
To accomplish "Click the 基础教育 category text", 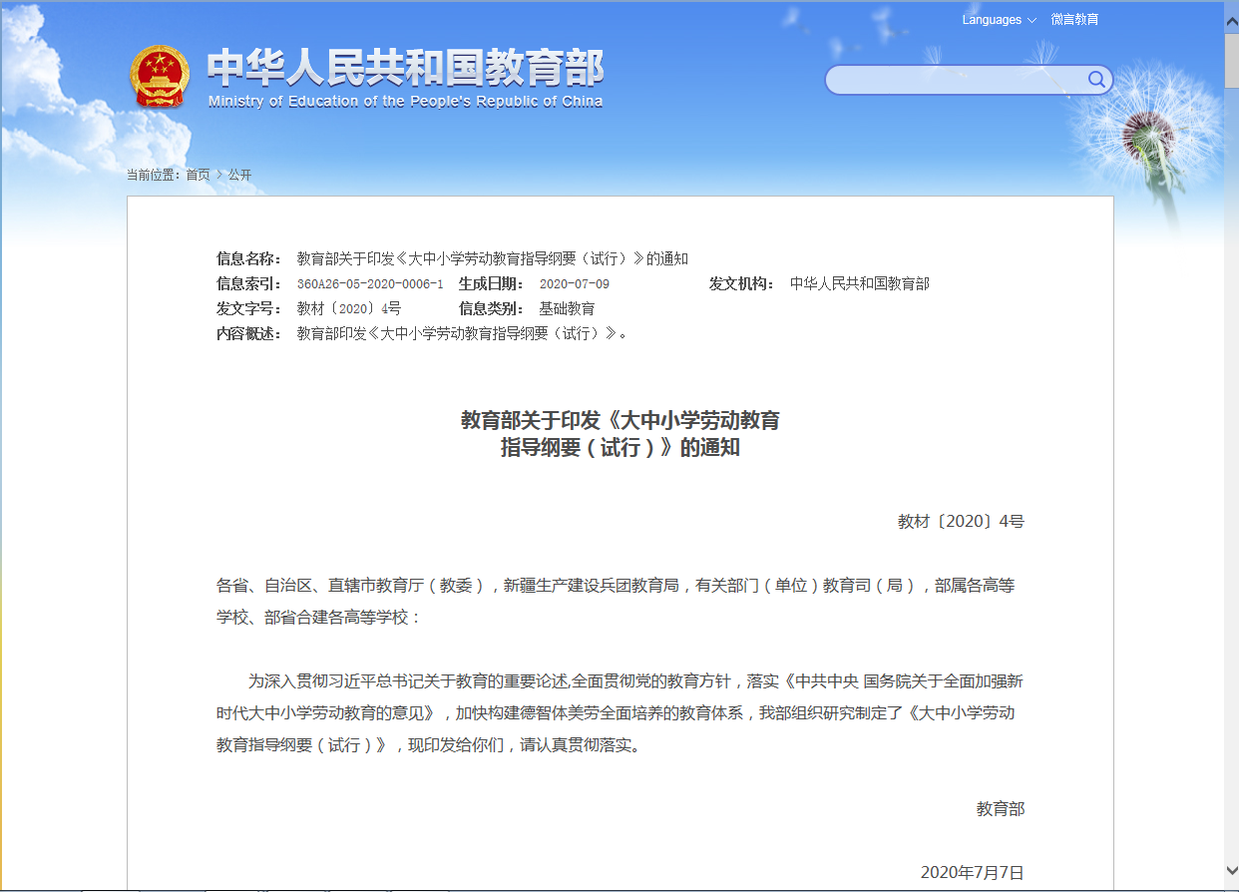I will click(567, 309).
